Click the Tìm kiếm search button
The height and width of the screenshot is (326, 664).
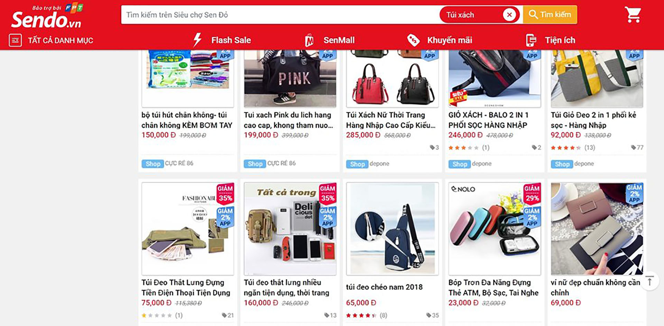(550, 15)
